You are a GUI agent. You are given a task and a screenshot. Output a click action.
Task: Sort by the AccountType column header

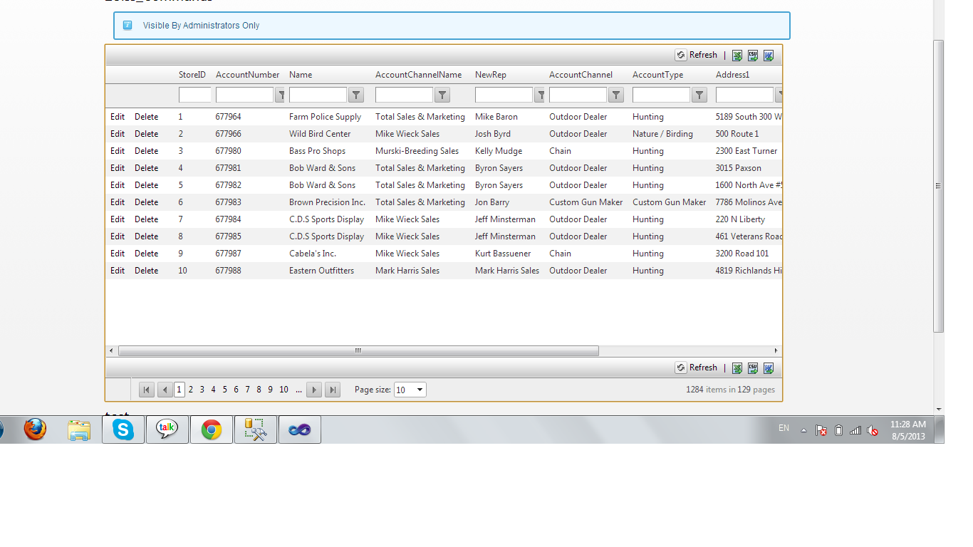658,75
